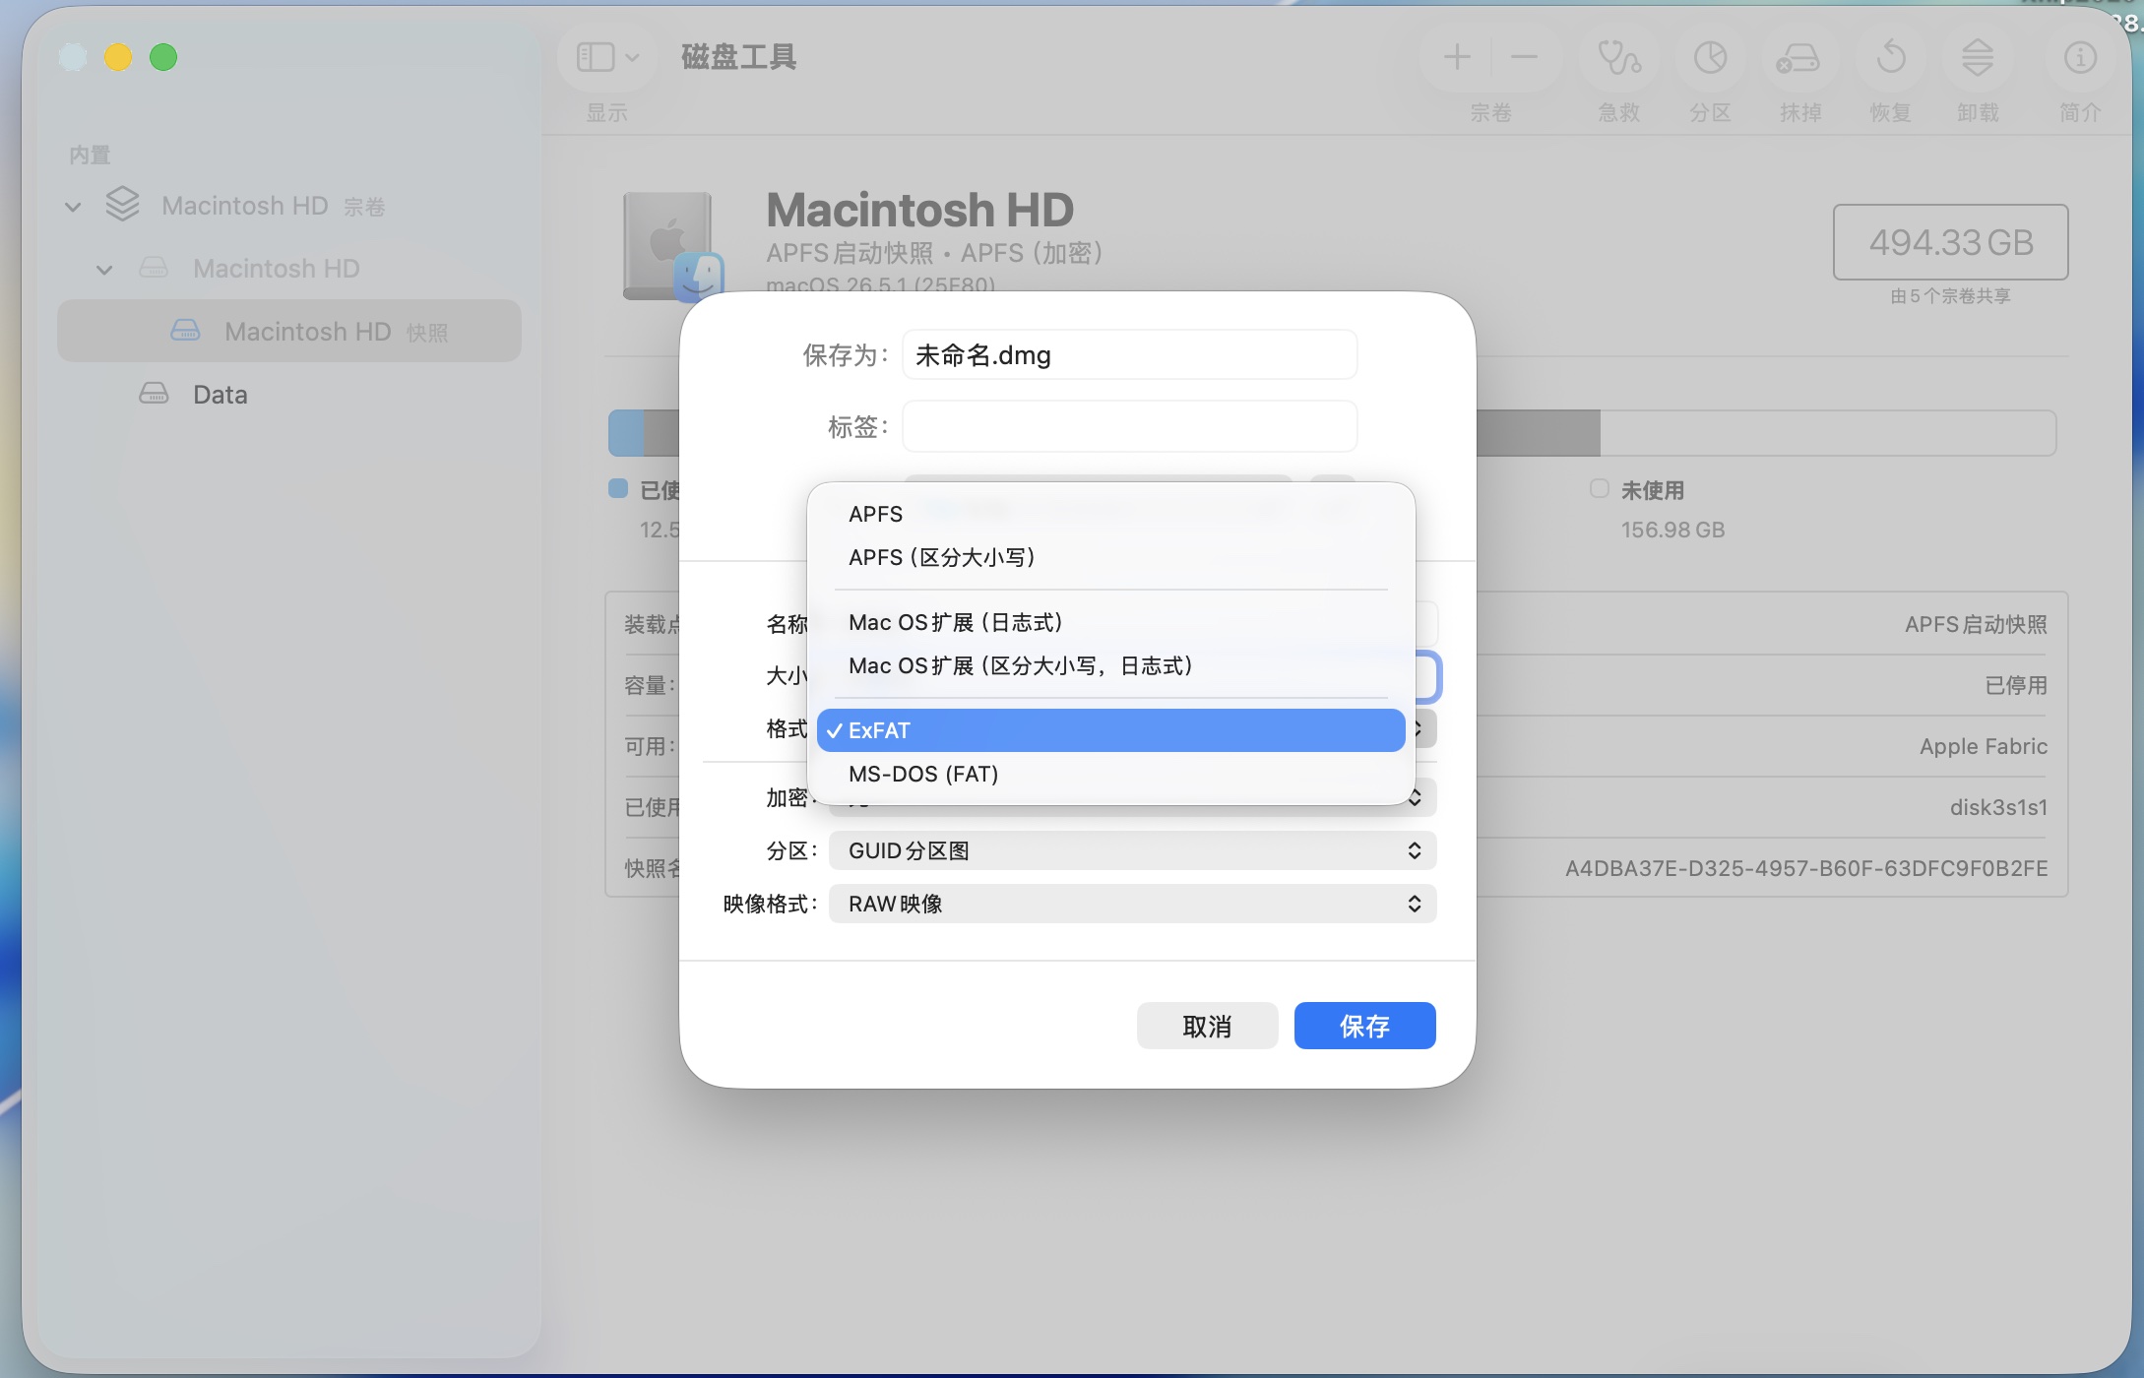This screenshot has width=2144, height=1378.
Task: Run 急救 first aid tool
Action: (x=1618, y=57)
